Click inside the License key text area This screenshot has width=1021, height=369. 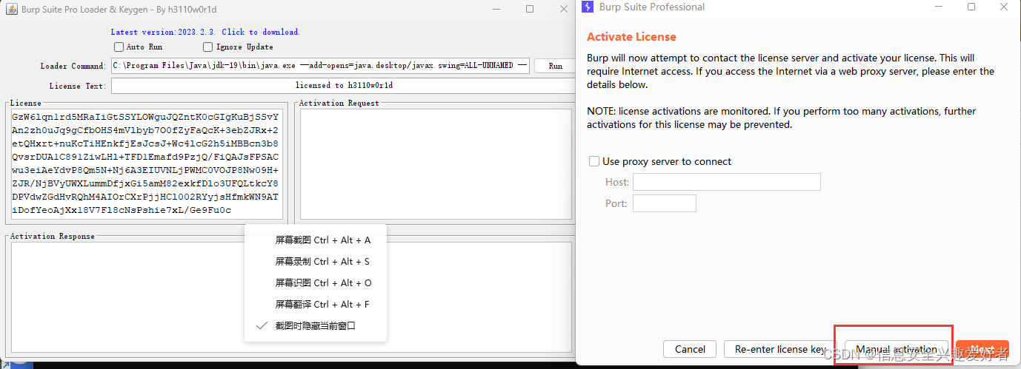click(x=147, y=164)
